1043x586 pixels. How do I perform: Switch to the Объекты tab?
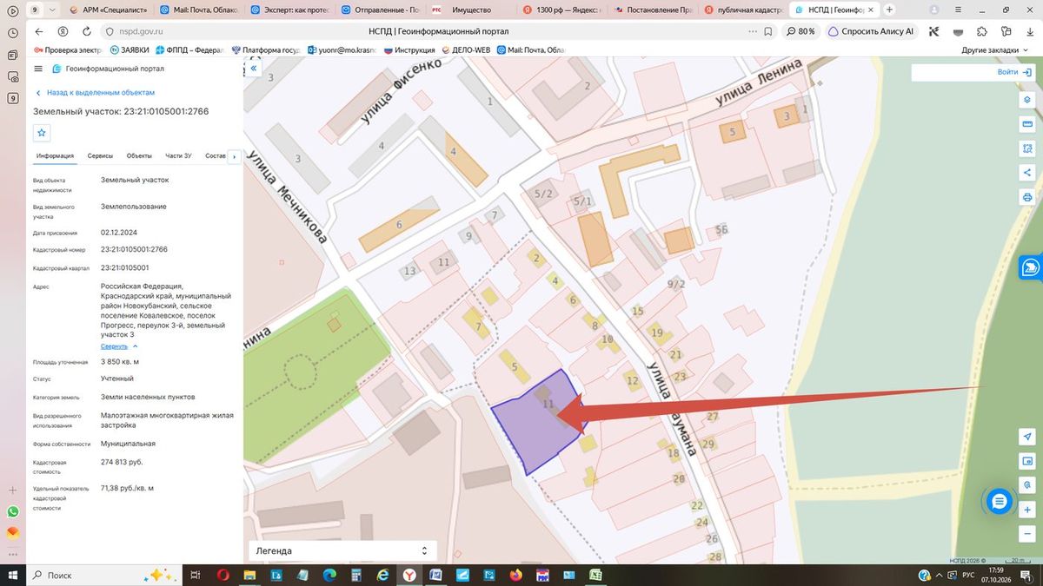point(139,155)
